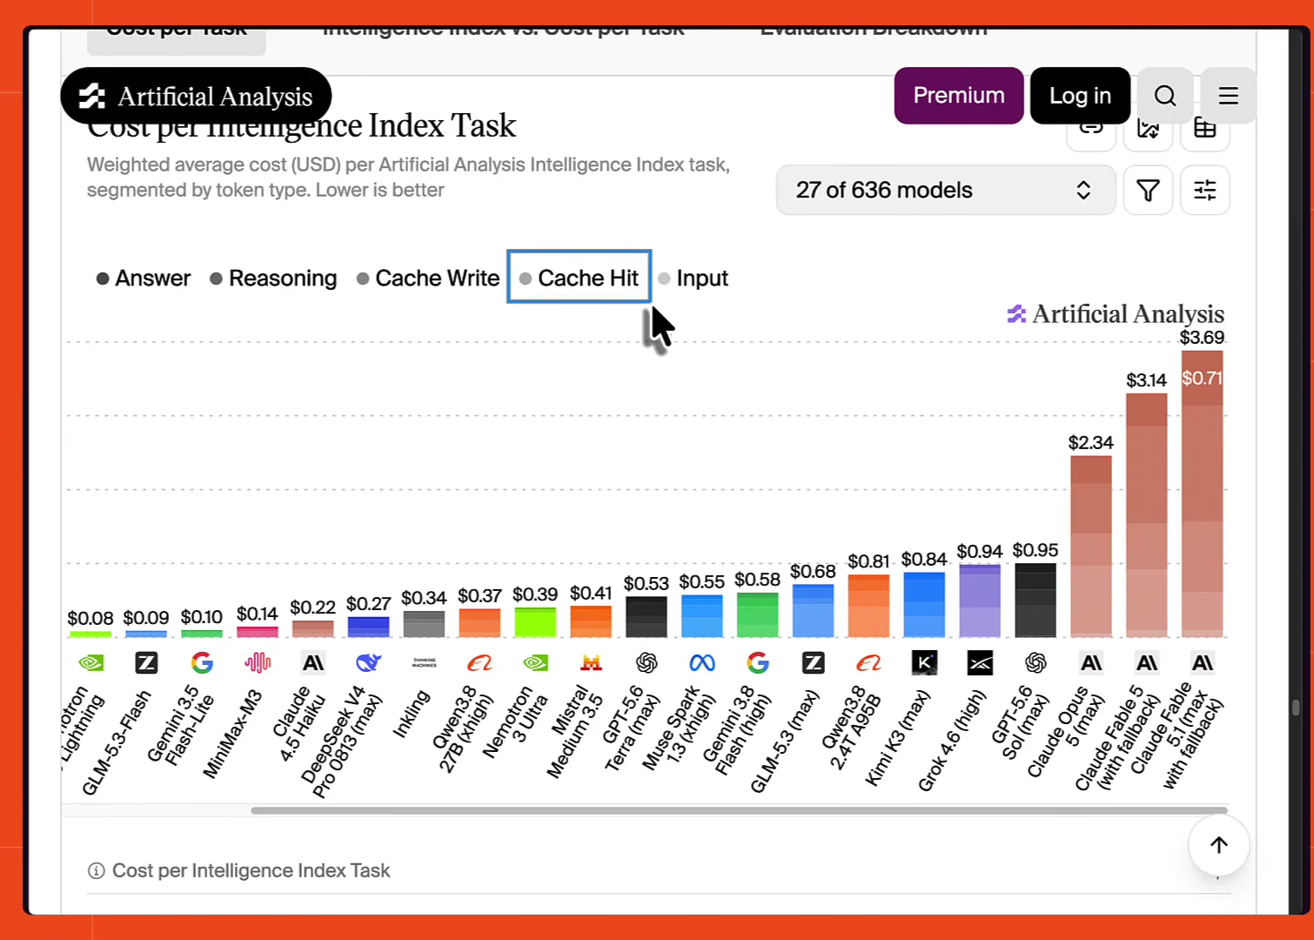Open the search icon in the header
The height and width of the screenshot is (940, 1314).
1165,96
